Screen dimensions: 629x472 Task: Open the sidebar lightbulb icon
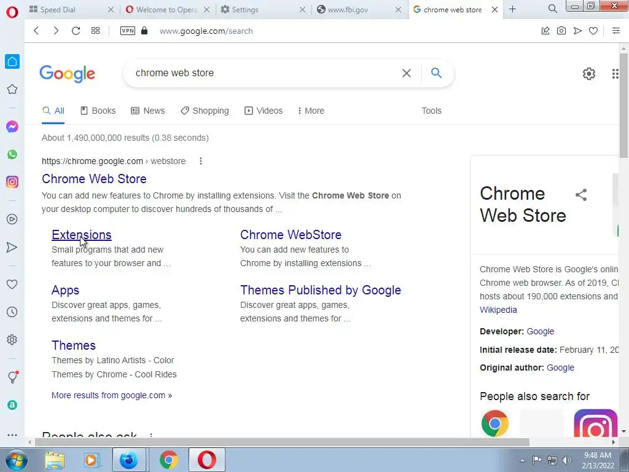(12, 377)
